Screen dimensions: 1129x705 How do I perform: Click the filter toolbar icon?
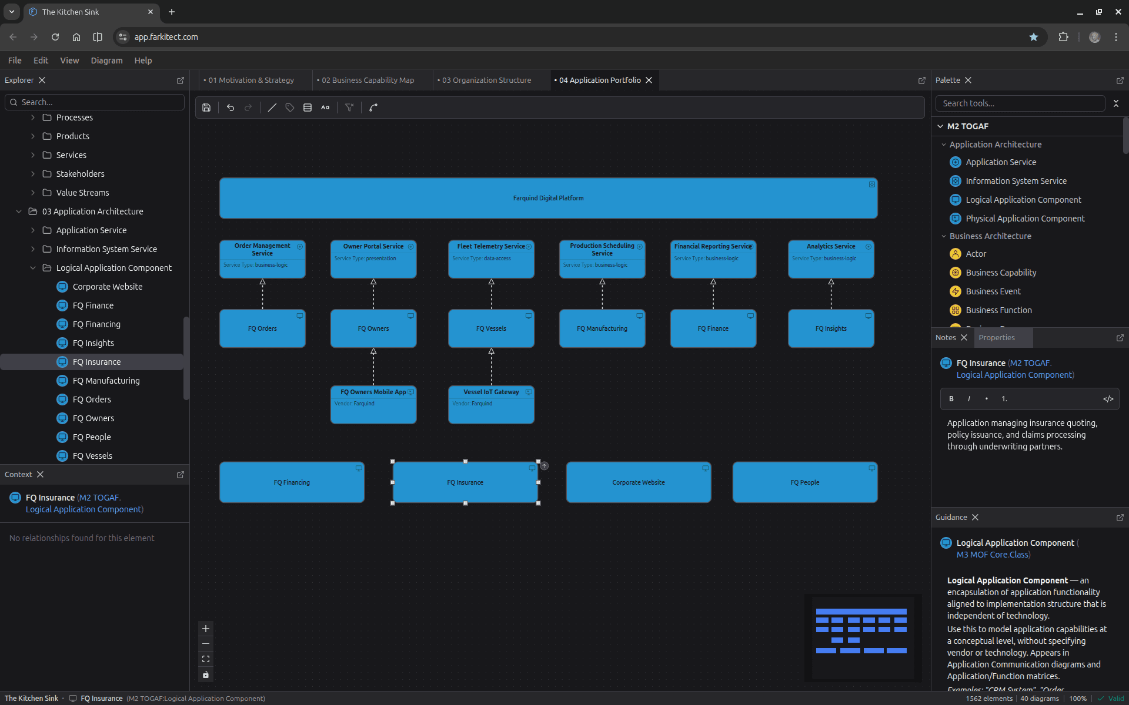[349, 108]
